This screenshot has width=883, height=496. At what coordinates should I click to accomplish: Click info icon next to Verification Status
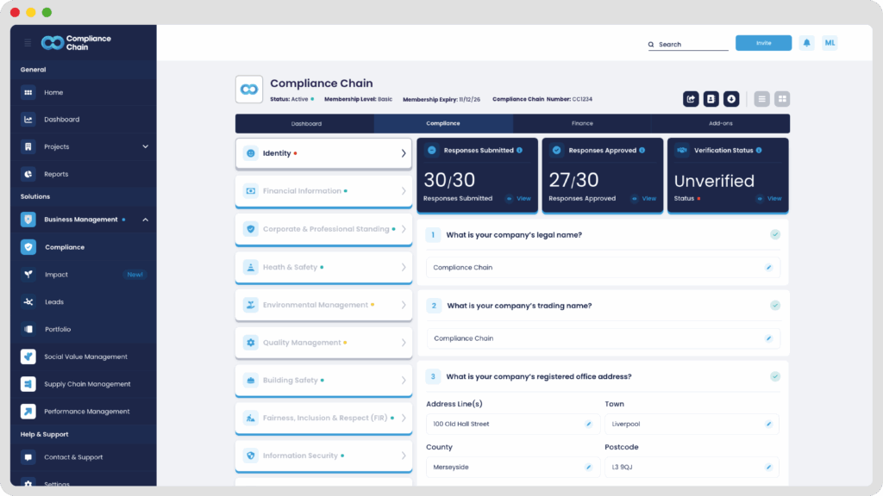tap(759, 150)
